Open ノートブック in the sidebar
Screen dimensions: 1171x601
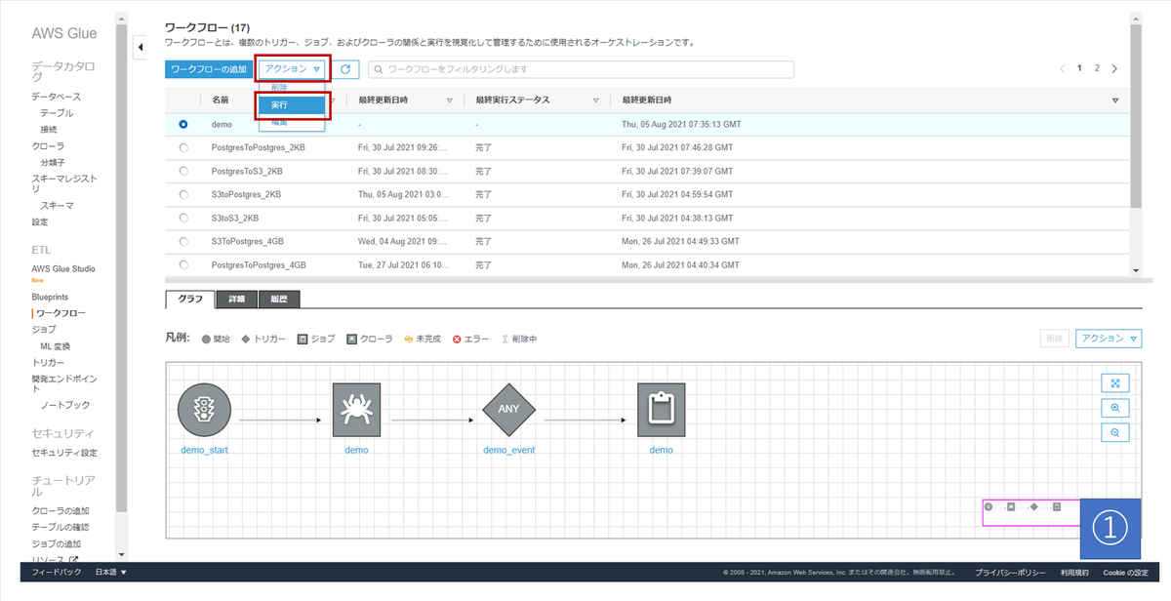pos(64,404)
